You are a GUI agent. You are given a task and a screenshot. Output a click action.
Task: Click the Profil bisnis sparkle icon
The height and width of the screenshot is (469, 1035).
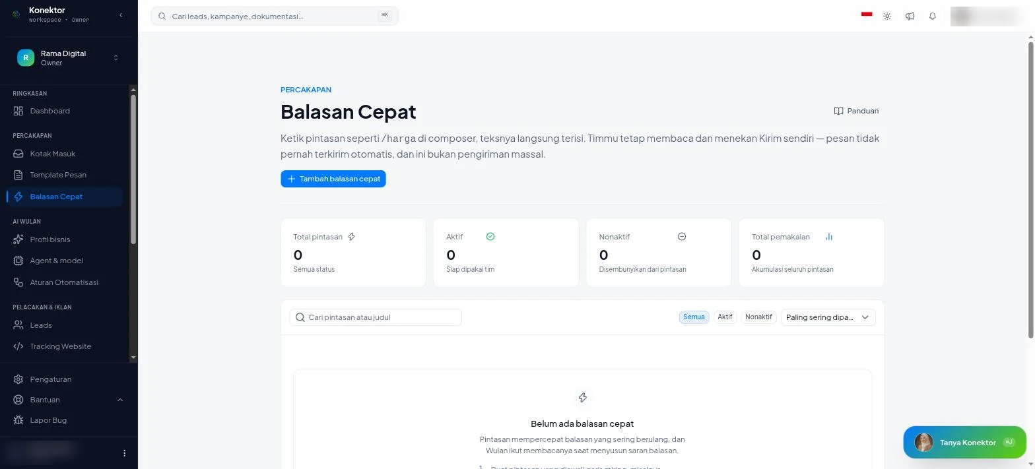[18, 239]
